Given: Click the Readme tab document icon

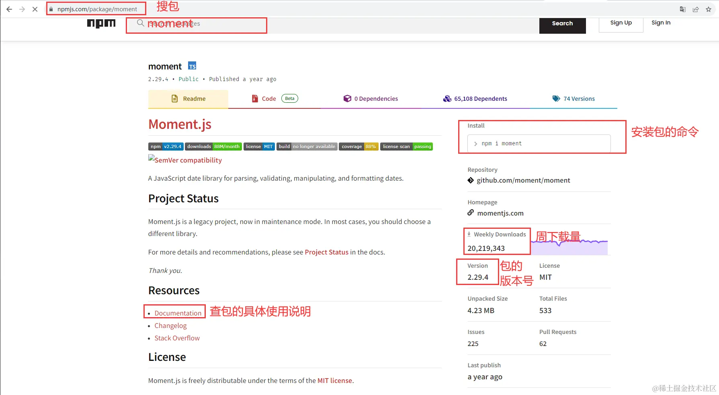Looking at the screenshot, I should click(x=175, y=98).
